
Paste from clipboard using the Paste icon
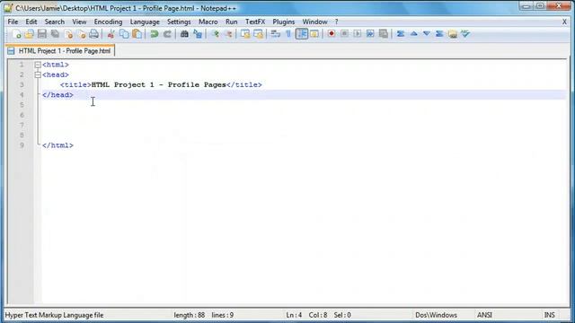[137, 34]
